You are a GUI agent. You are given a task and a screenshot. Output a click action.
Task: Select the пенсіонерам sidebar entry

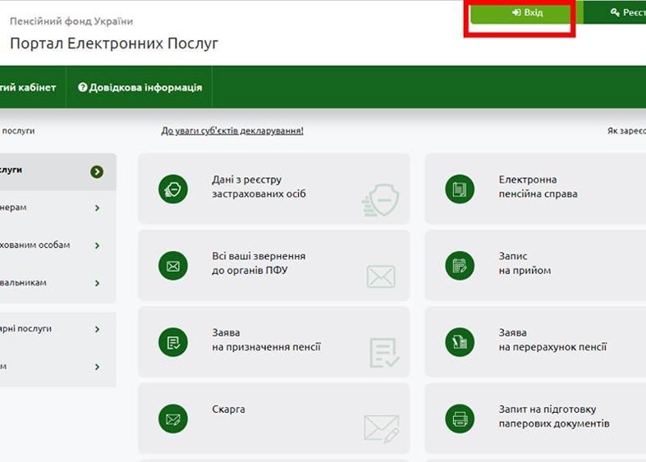[57, 208]
